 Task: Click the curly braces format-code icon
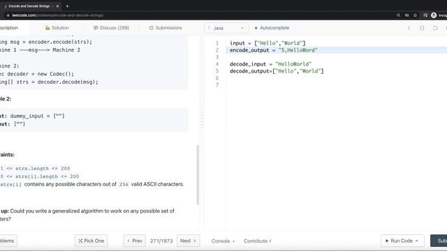[x=422, y=28]
